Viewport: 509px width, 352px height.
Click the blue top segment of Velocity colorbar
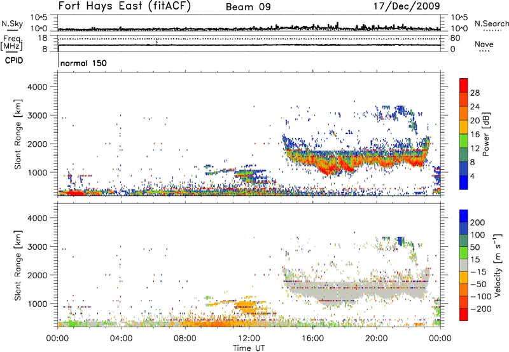tap(464, 216)
